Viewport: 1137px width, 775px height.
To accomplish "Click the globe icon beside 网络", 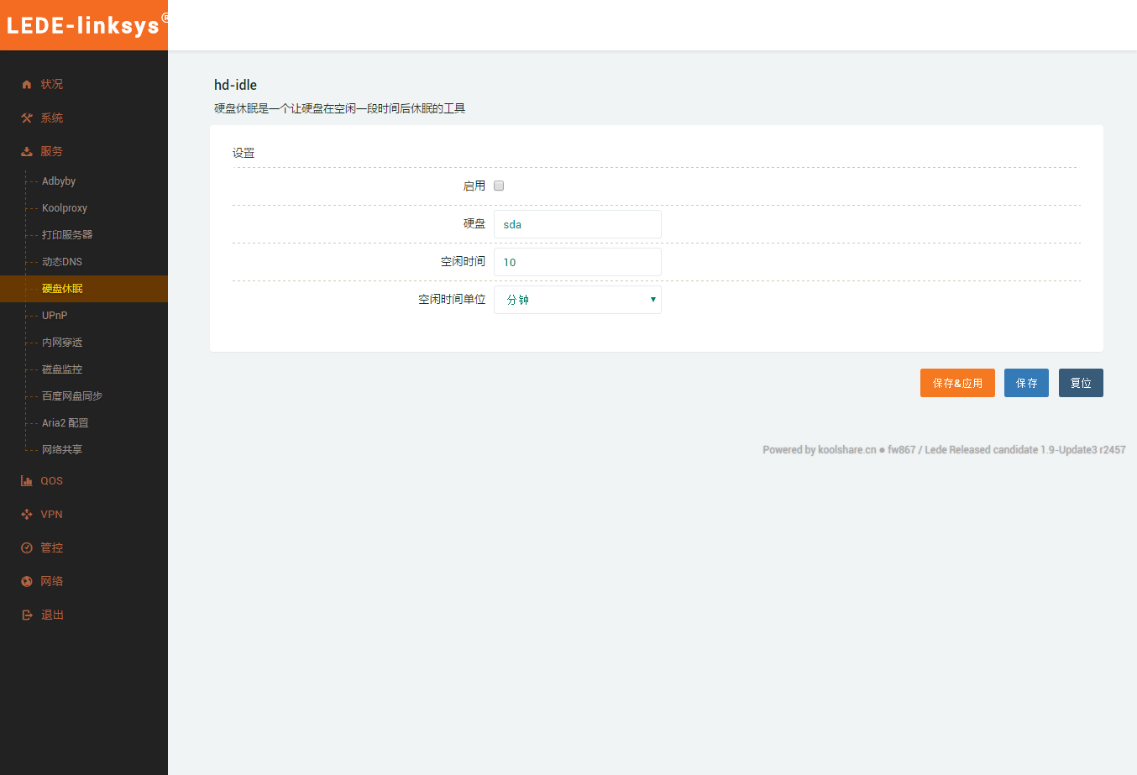I will click(27, 582).
